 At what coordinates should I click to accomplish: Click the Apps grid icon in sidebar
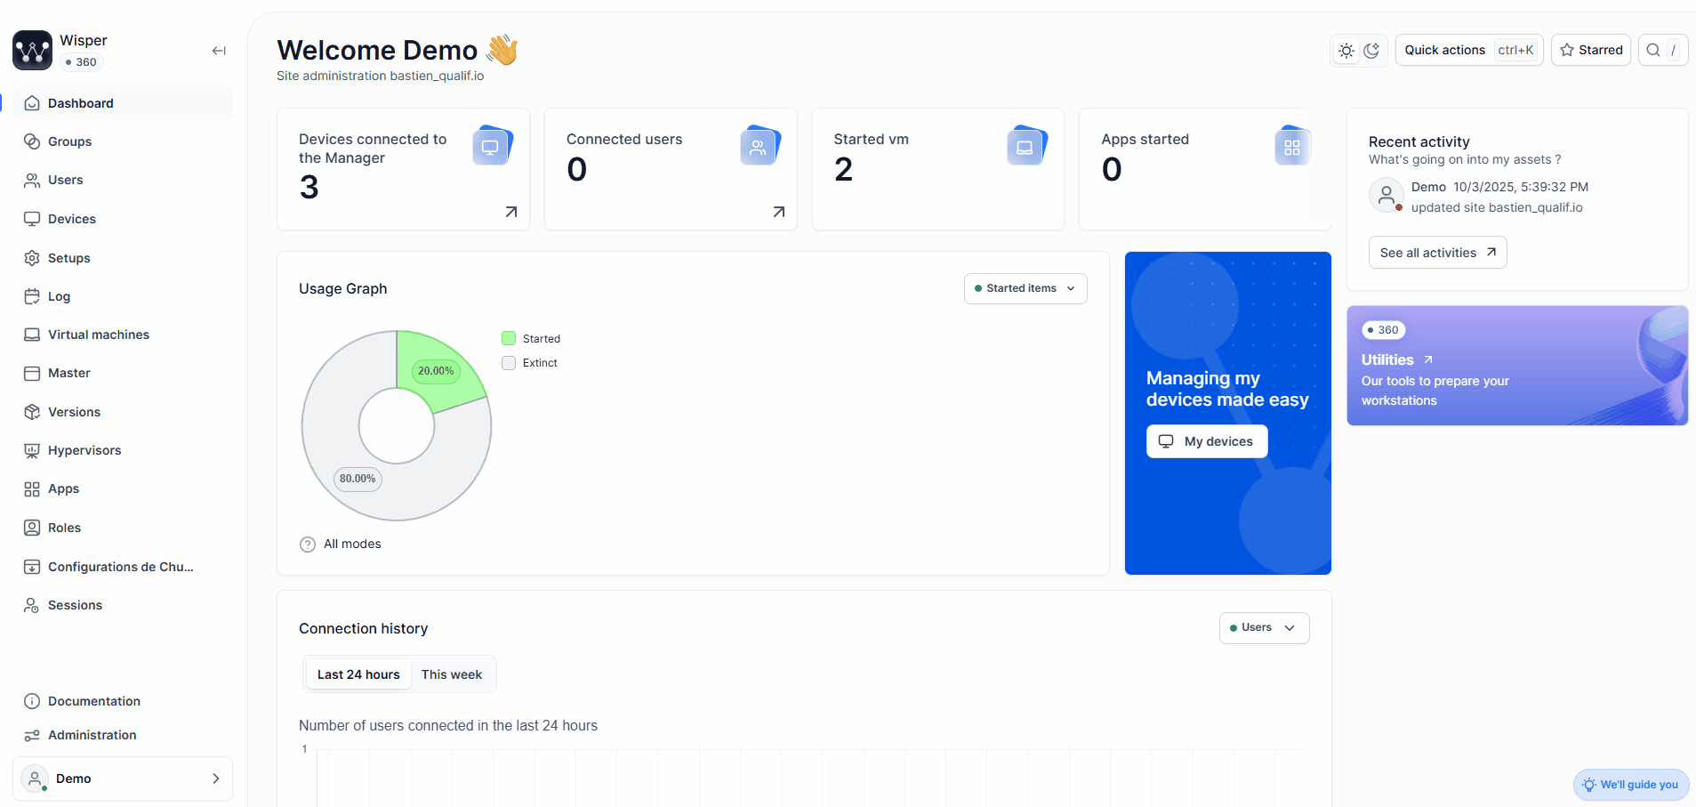[32, 488]
